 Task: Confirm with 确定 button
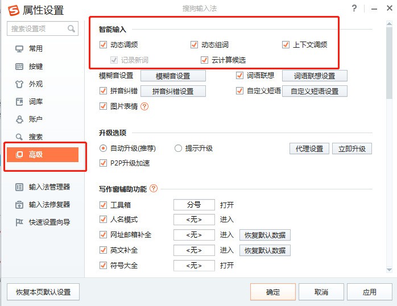(273, 292)
